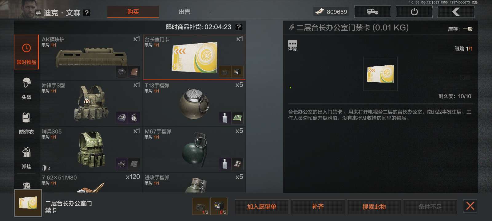Select the 冲锋手3型 chest rig item

(91, 103)
